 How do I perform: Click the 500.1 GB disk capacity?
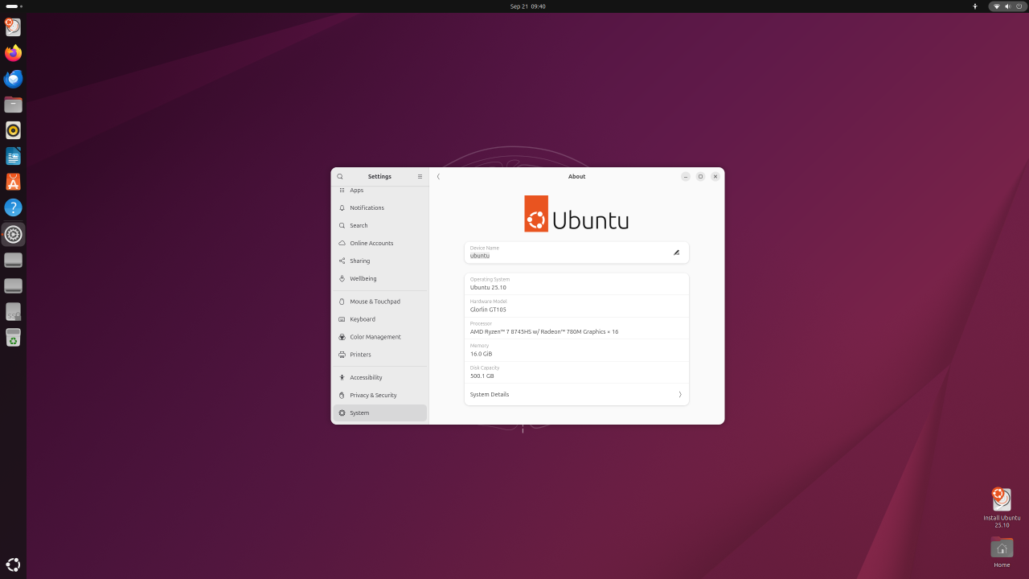482,376
